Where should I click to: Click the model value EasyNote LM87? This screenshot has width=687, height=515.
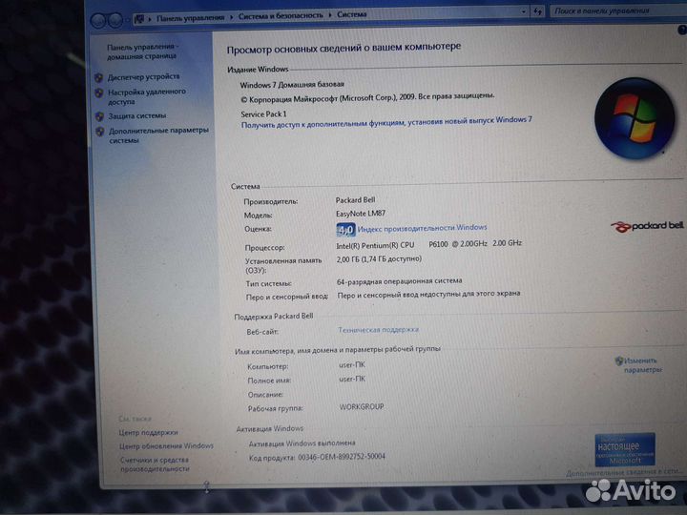(x=361, y=214)
